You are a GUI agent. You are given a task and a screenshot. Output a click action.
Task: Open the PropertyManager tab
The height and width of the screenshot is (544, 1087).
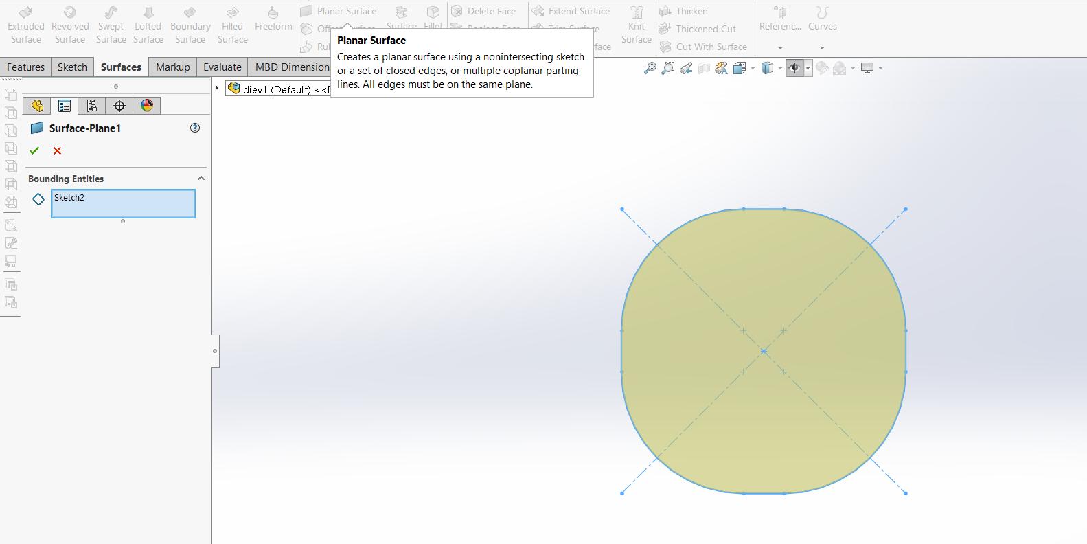(65, 106)
